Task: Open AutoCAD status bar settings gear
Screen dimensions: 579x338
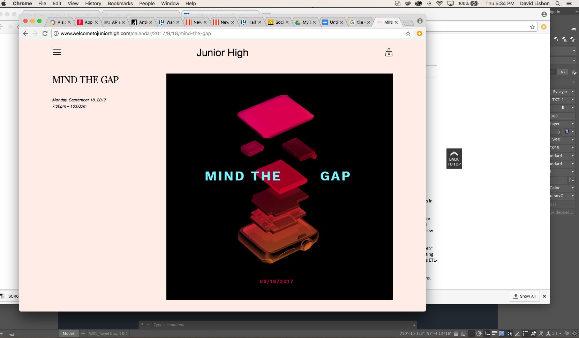Action: tap(575, 333)
